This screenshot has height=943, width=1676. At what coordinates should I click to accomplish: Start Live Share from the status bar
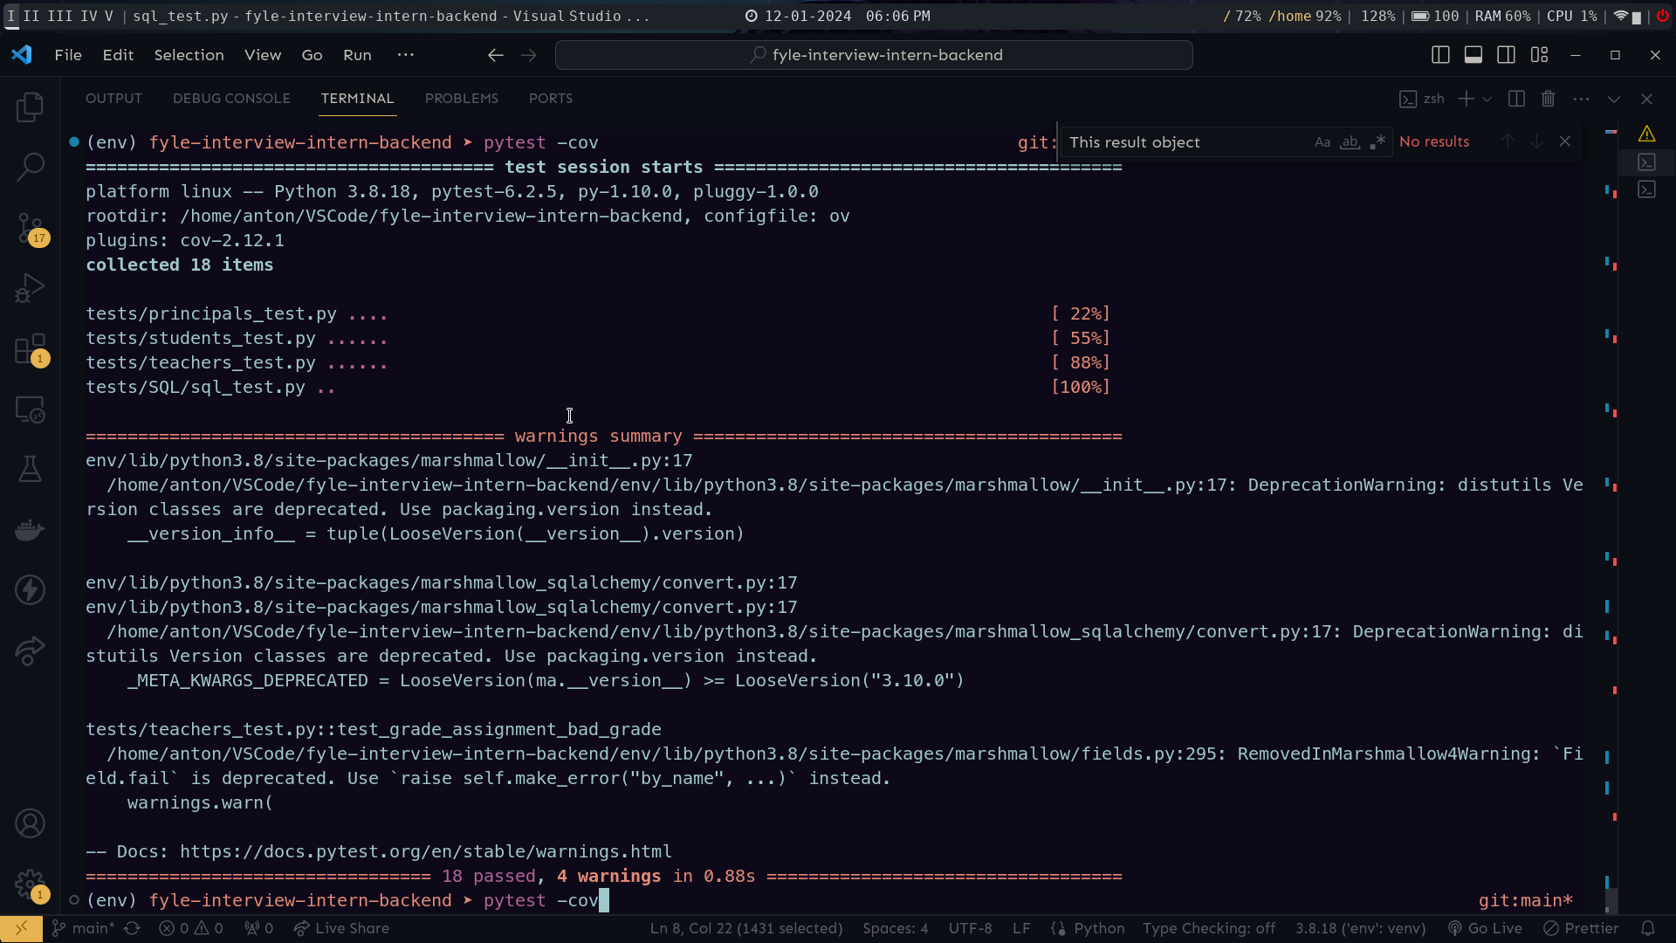click(341, 929)
